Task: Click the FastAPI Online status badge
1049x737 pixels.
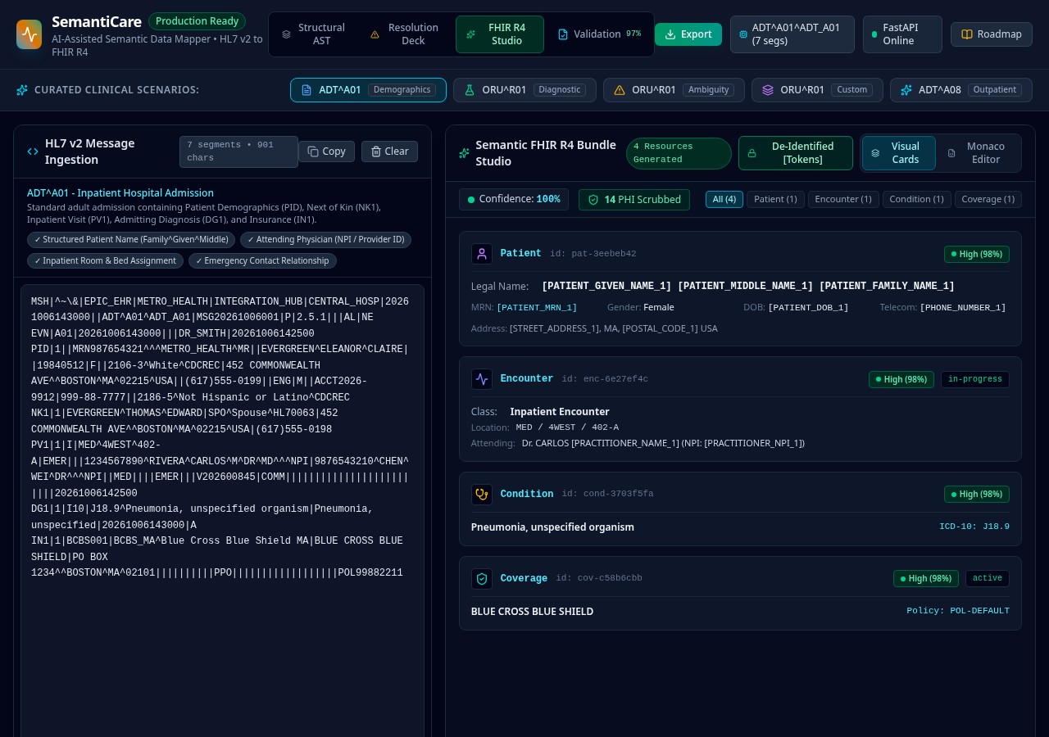Action: click(x=902, y=34)
